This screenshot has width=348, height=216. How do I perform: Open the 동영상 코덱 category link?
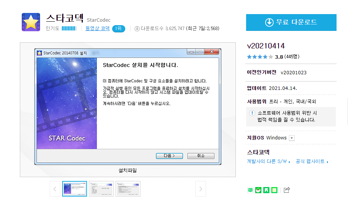tap(97, 28)
